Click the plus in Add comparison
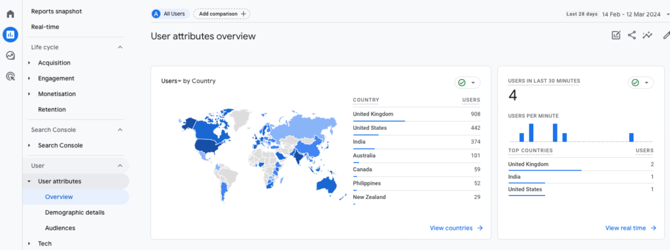Screen dimensions: 670x250 pos(243,14)
